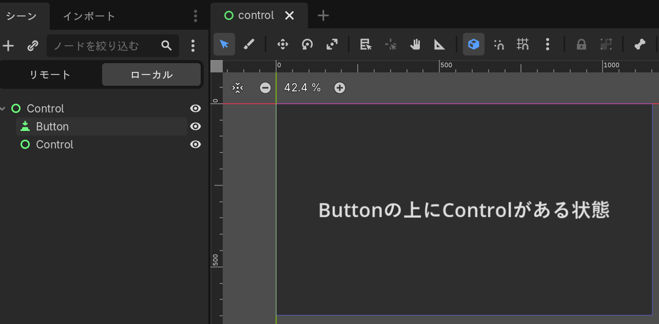Center the view with the arrows icon
659x324 pixels.
point(238,88)
